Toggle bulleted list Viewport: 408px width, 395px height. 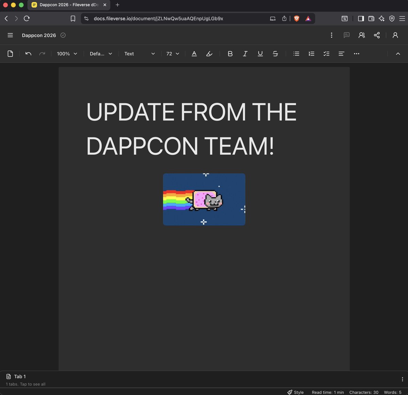point(296,54)
